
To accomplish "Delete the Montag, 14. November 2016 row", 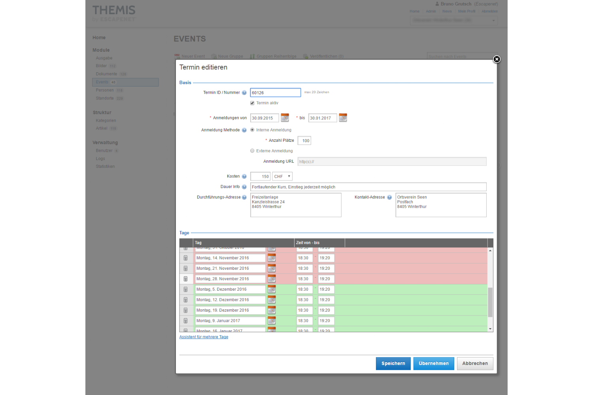I will click(x=185, y=258).
